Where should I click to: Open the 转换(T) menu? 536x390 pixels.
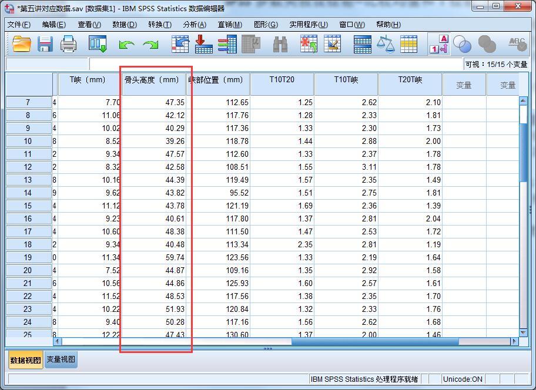tap(160, 25)
